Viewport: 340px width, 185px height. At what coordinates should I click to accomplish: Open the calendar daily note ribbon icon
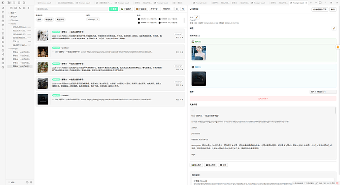click(3, 21)
